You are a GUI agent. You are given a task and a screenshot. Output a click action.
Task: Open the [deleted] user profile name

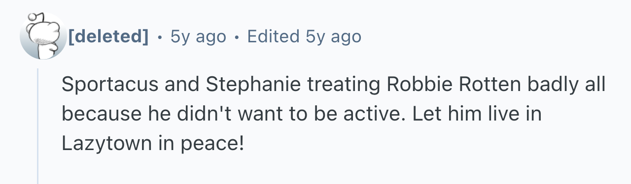point(108,36)
